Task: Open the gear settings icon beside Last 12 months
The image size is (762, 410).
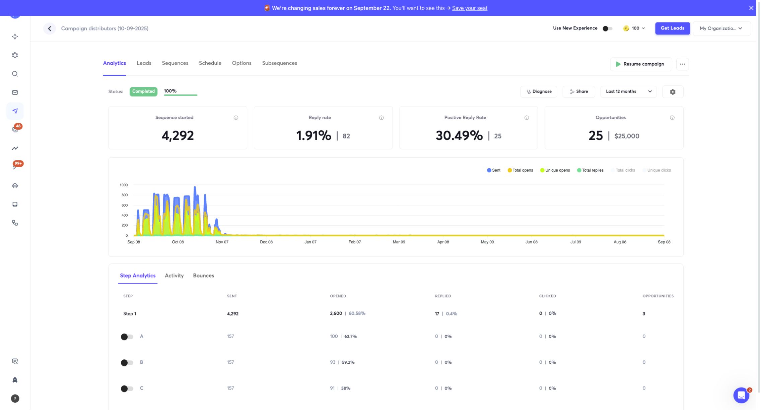Action: click(x=673, y=92)
